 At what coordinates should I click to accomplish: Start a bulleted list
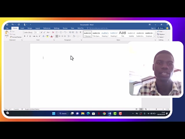(x=57, y=32)
